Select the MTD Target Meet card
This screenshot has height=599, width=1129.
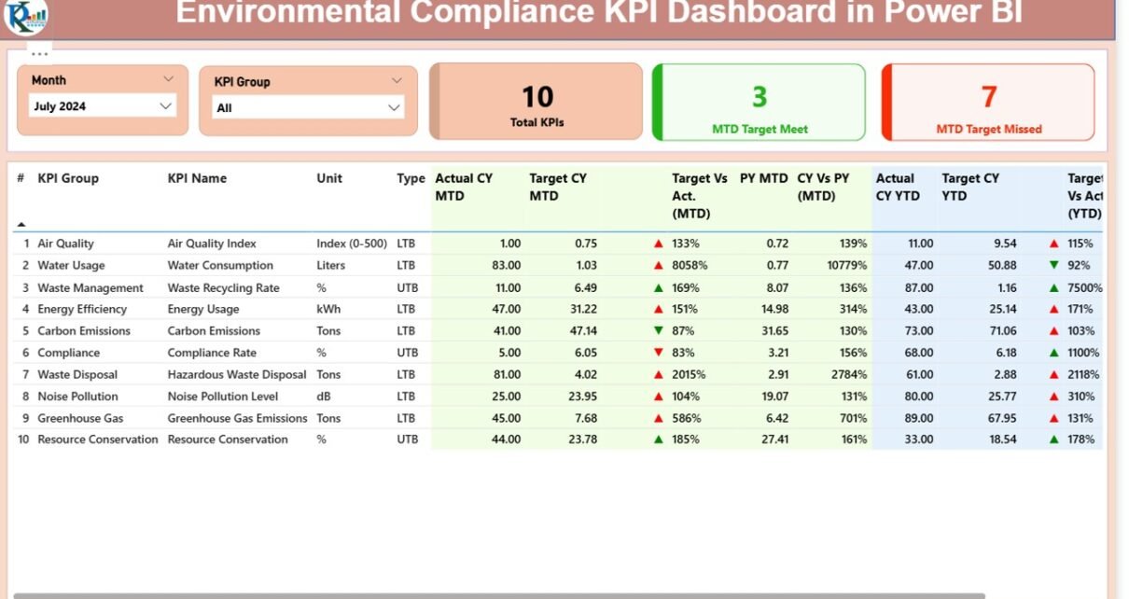pyautogui.click(x=760, y=103)
